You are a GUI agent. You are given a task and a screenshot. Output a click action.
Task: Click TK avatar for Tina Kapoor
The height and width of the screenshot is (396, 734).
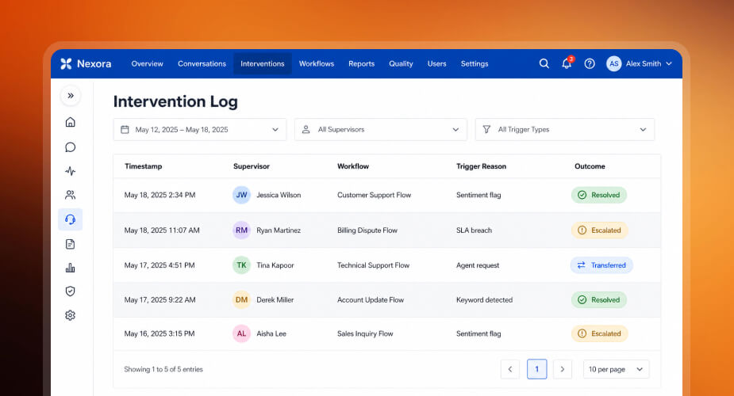pyautogui.click(x=241, y=265)
